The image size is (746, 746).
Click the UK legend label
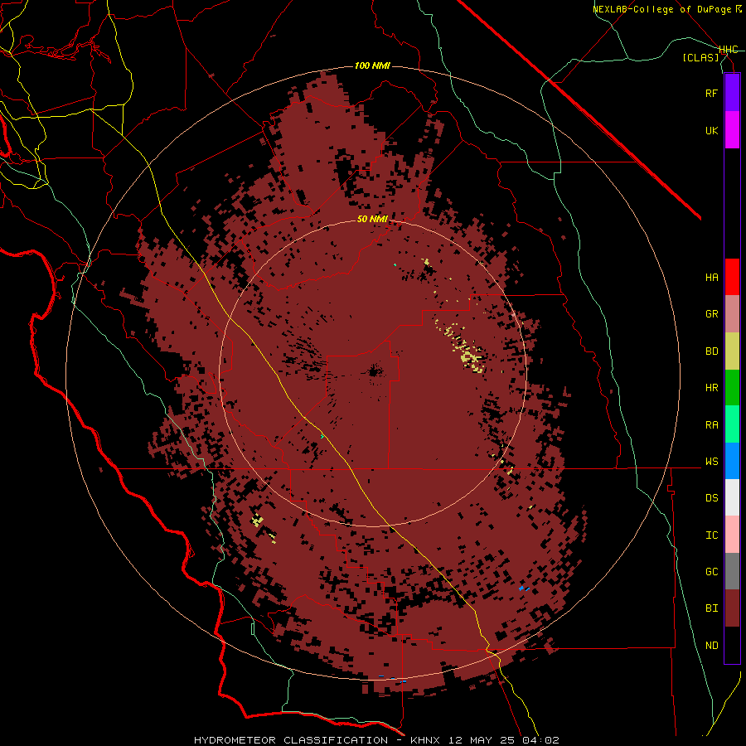click(711, 130)
